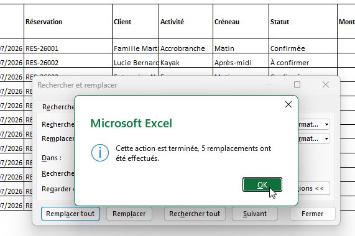This screenshot has width=355, height=236.
Task: Click the information icon in the message box
Action: 100,153
